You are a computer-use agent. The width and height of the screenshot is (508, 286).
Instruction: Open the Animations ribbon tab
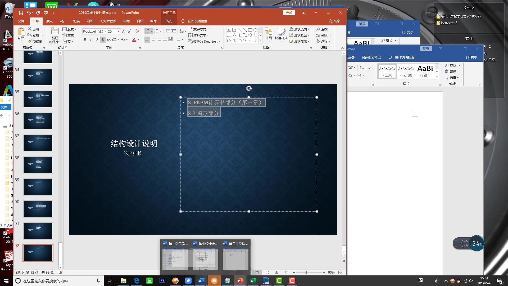(90, 21)
